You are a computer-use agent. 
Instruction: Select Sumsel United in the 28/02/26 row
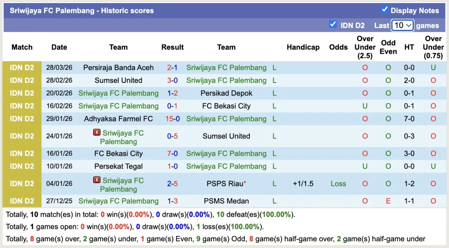pos(118,80)
